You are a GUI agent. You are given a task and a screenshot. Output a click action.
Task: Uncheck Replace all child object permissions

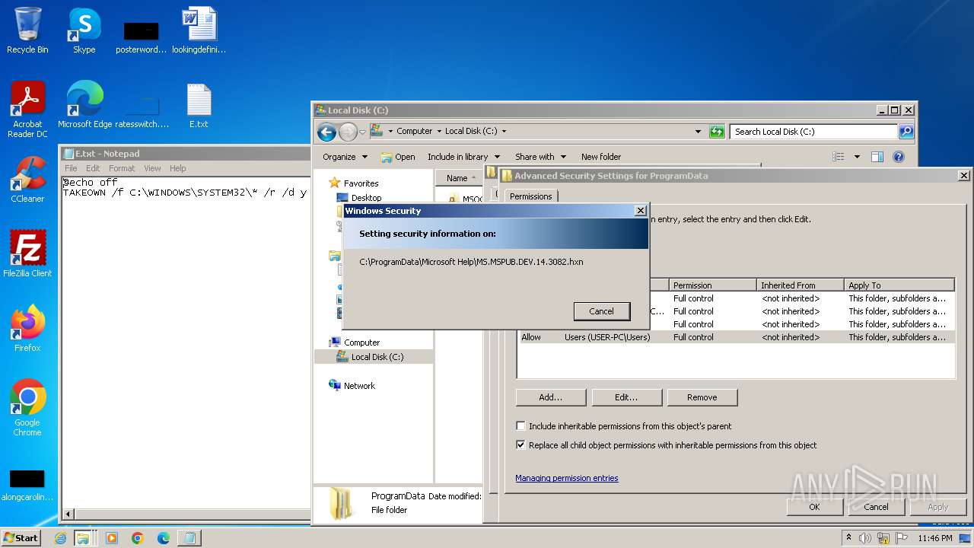[x=521, y=445]
